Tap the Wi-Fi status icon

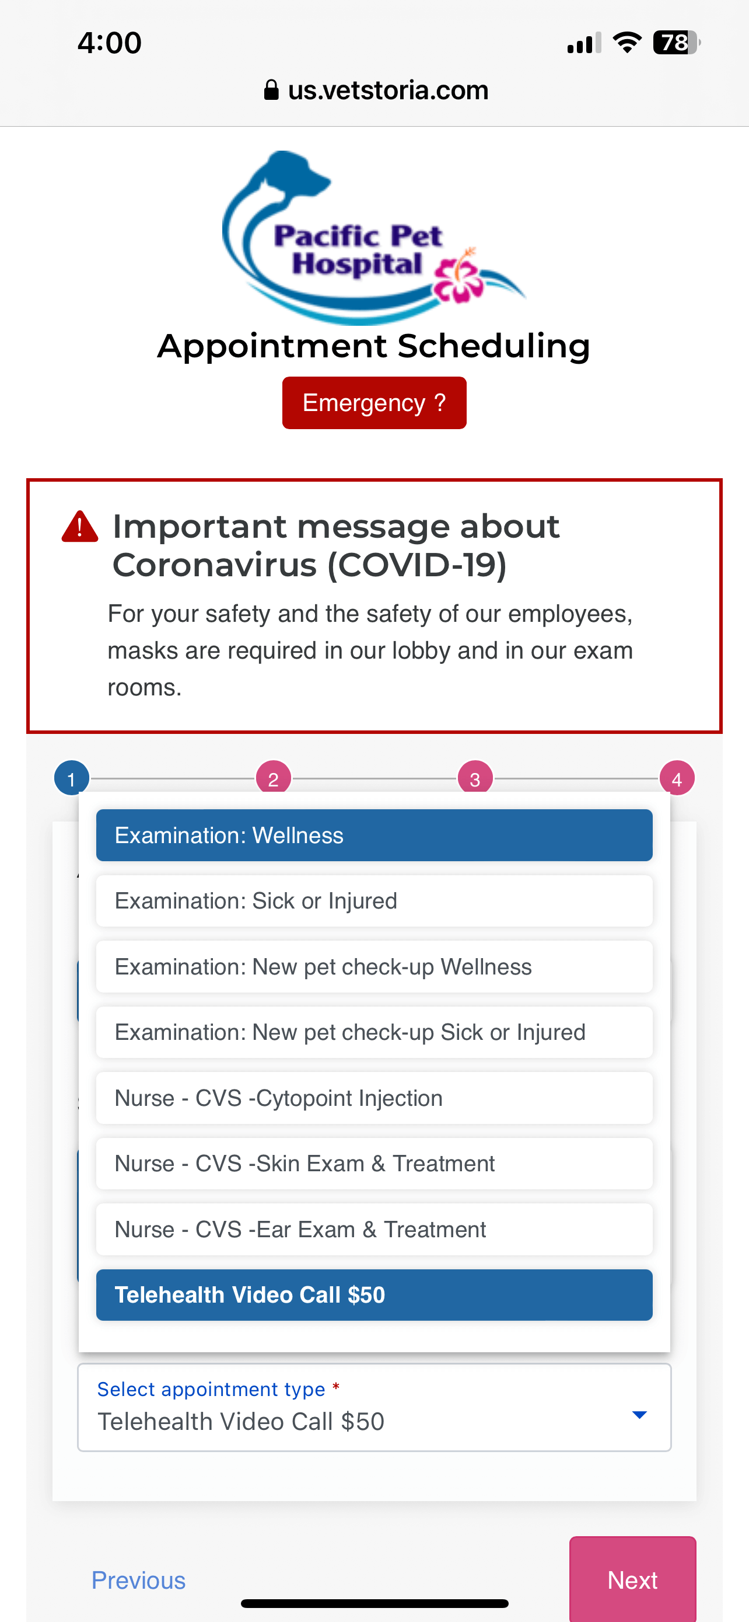tap(627, 42)
